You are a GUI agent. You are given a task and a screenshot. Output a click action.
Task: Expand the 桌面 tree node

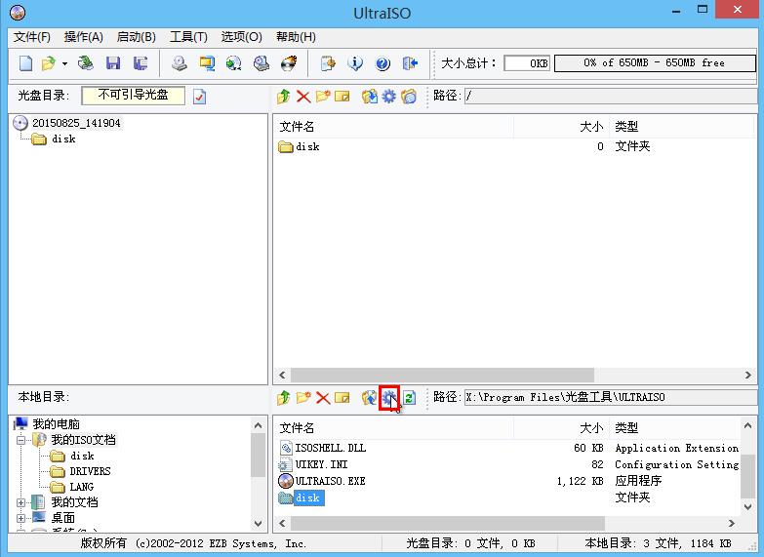pos(20,518)
